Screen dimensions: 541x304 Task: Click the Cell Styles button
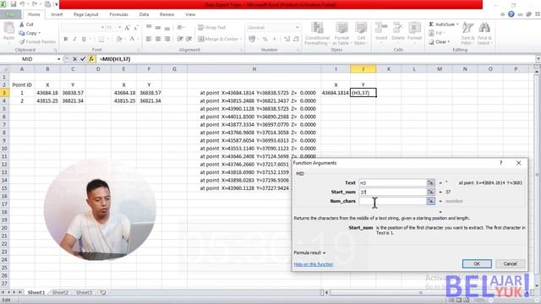coord(361,34)
